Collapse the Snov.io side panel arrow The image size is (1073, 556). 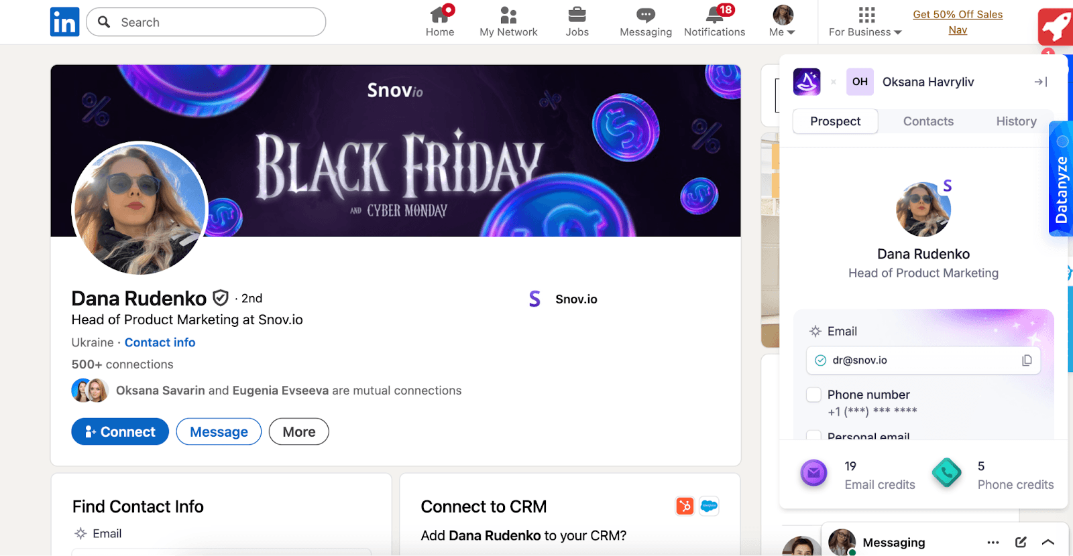(1040, 82)
